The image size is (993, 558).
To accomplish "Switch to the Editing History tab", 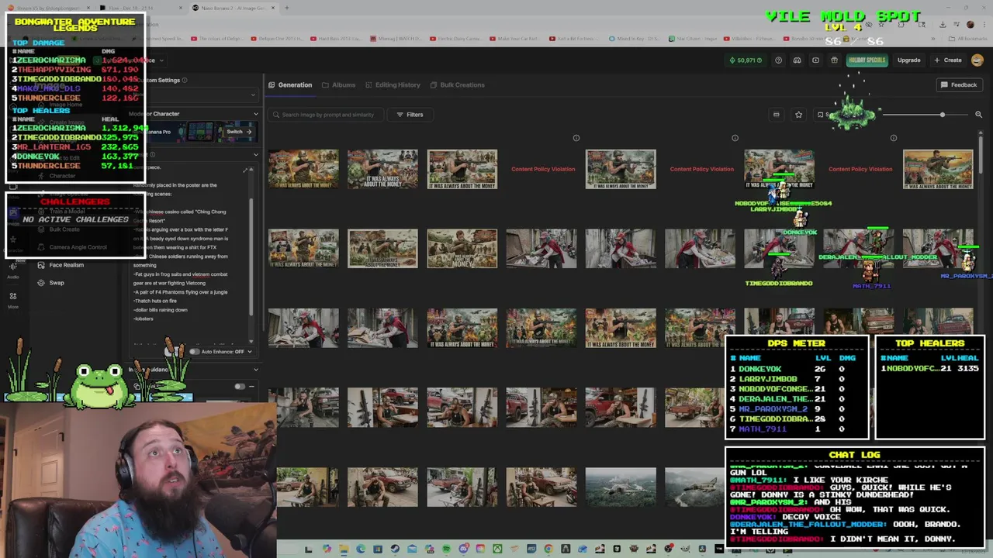I will pyautogui.click(x=393, y=85).
